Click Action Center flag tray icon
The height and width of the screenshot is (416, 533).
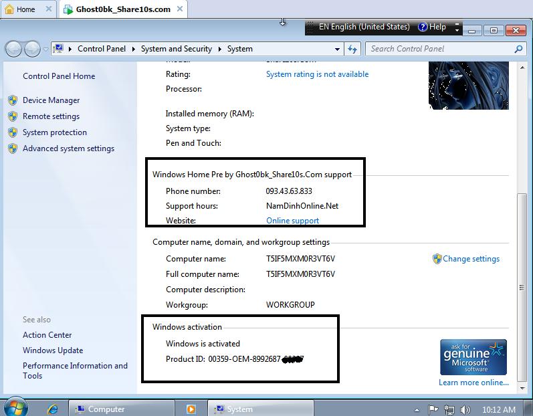(x=433, y=410)
